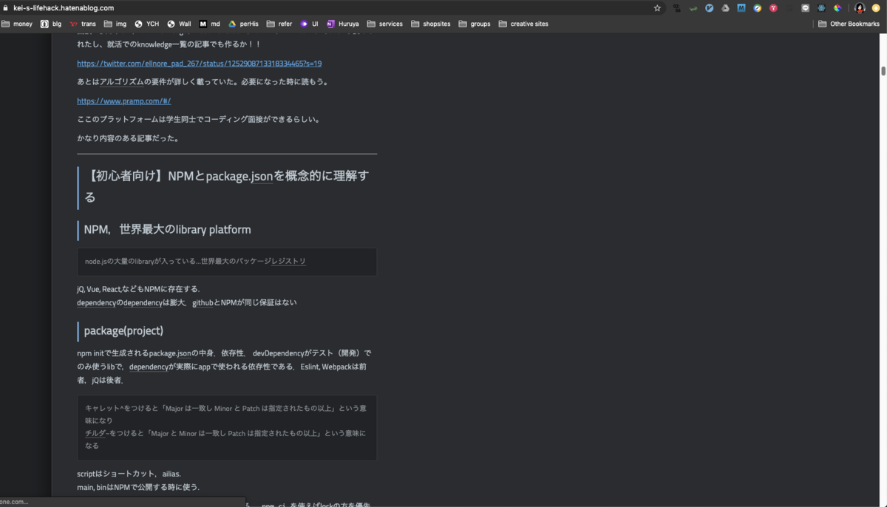This screenshot has height=507, width=887.
Task: Click the quote starting キャレット^をつけると
Action: (x=227, y=427)
